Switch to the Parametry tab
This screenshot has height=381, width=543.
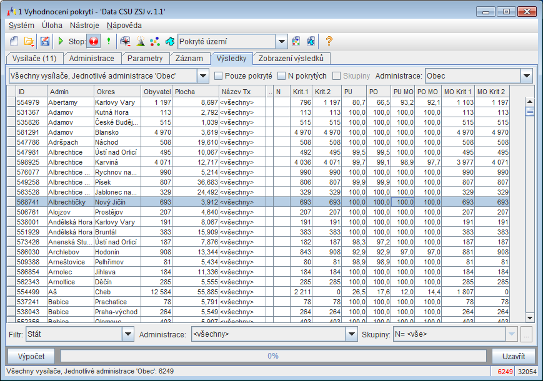pos(145,59)
